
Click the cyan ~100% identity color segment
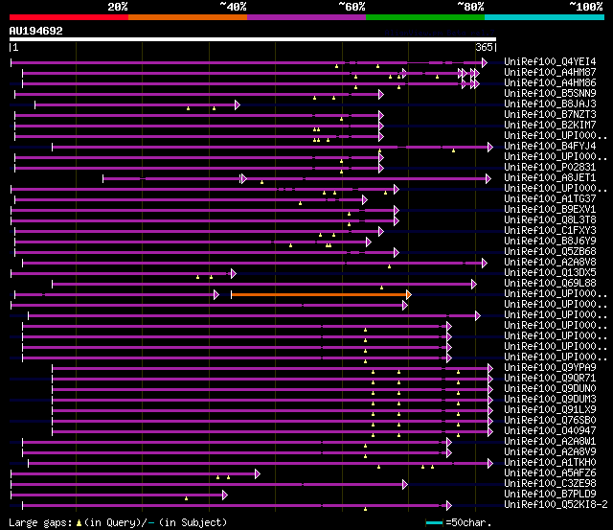pos(545,17)
